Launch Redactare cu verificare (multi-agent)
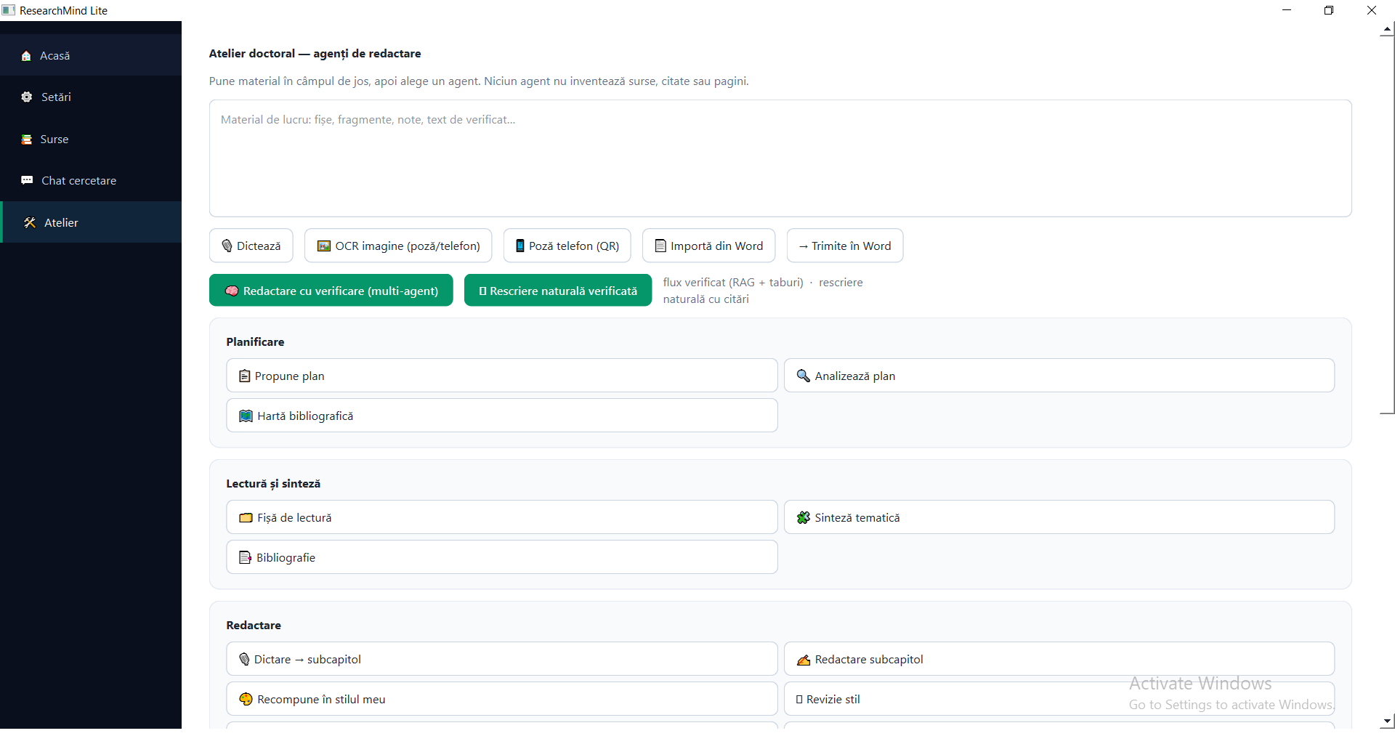The height and width of the screenshot is (736, 1395). pos(331,291)
